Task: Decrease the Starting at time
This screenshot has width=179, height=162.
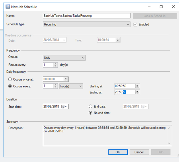Action: click(137, 87)
